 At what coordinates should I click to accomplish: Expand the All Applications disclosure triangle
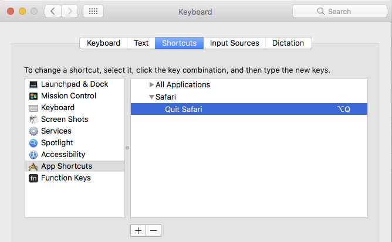point(151,84)
